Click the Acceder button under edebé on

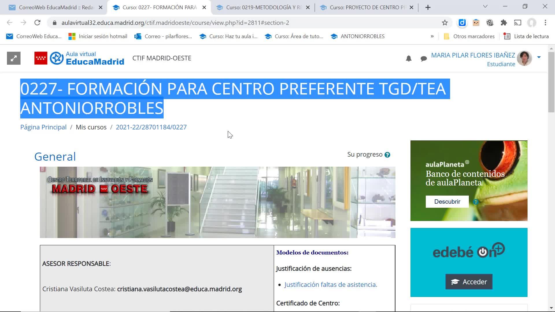469,282
